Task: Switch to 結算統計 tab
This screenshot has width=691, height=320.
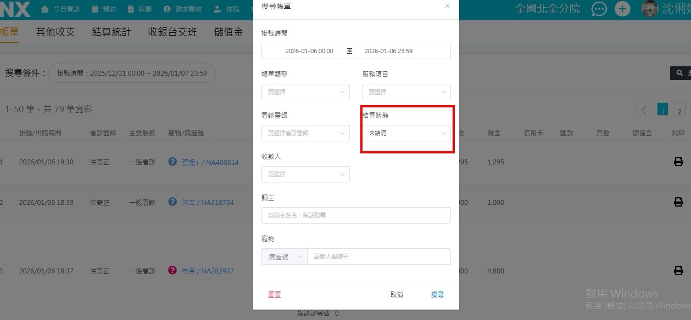Action: click(x=111, y=32)
